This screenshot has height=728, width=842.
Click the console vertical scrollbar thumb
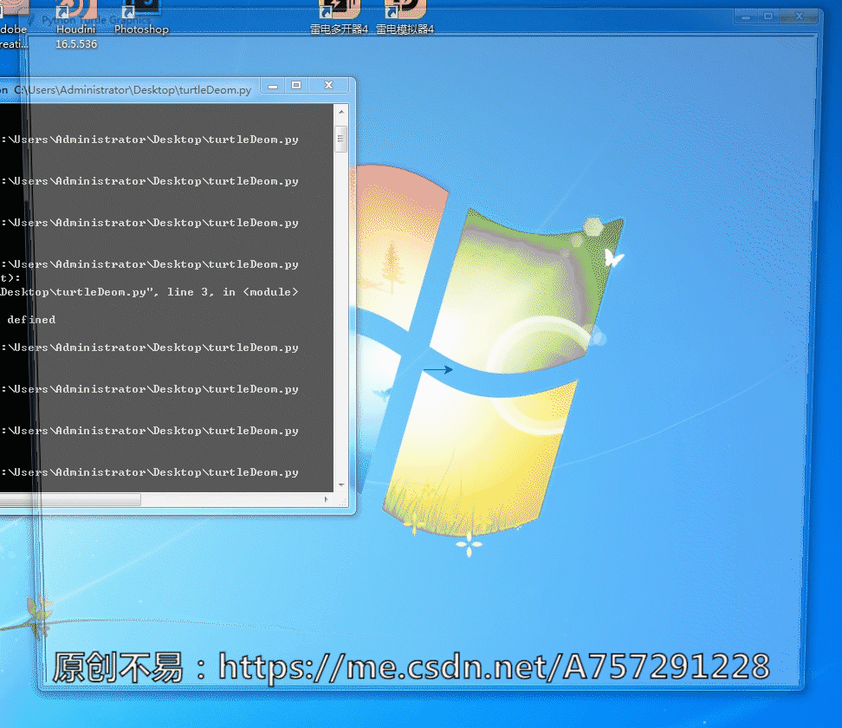(x=341, y=140)
